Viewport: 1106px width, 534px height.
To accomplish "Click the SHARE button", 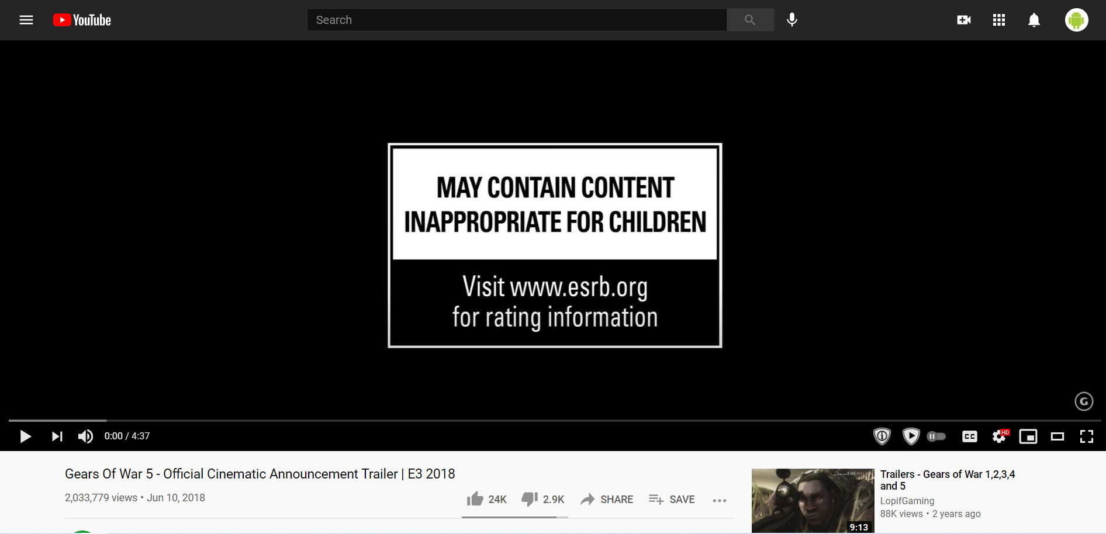I will pos(607,499).
